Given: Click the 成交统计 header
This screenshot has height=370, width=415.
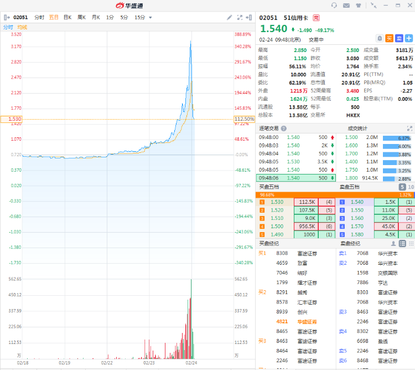Looking at the screenshot, I should point(357,129).
